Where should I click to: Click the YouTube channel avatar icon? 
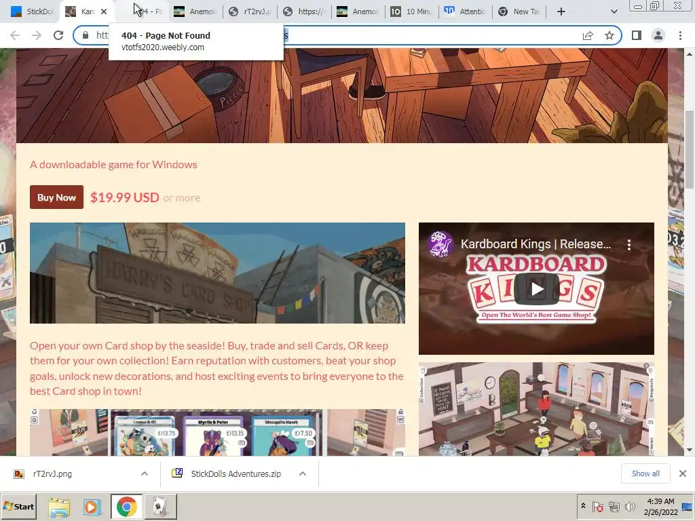coord(440,244)
